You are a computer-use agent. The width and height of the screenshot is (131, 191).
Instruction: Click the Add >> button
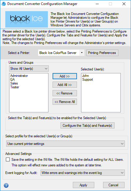coord(65,76)
